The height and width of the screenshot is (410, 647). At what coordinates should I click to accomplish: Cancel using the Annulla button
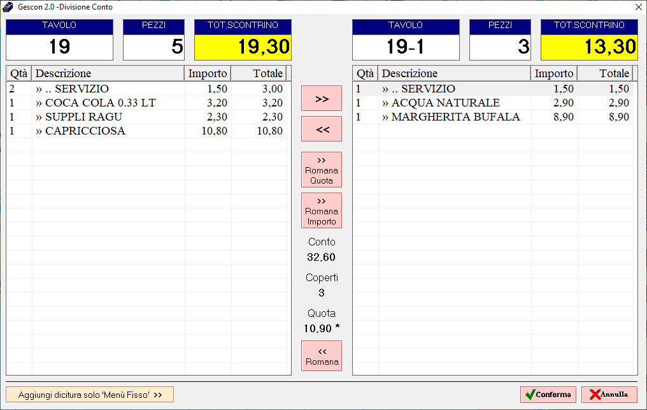click(609, 395)
